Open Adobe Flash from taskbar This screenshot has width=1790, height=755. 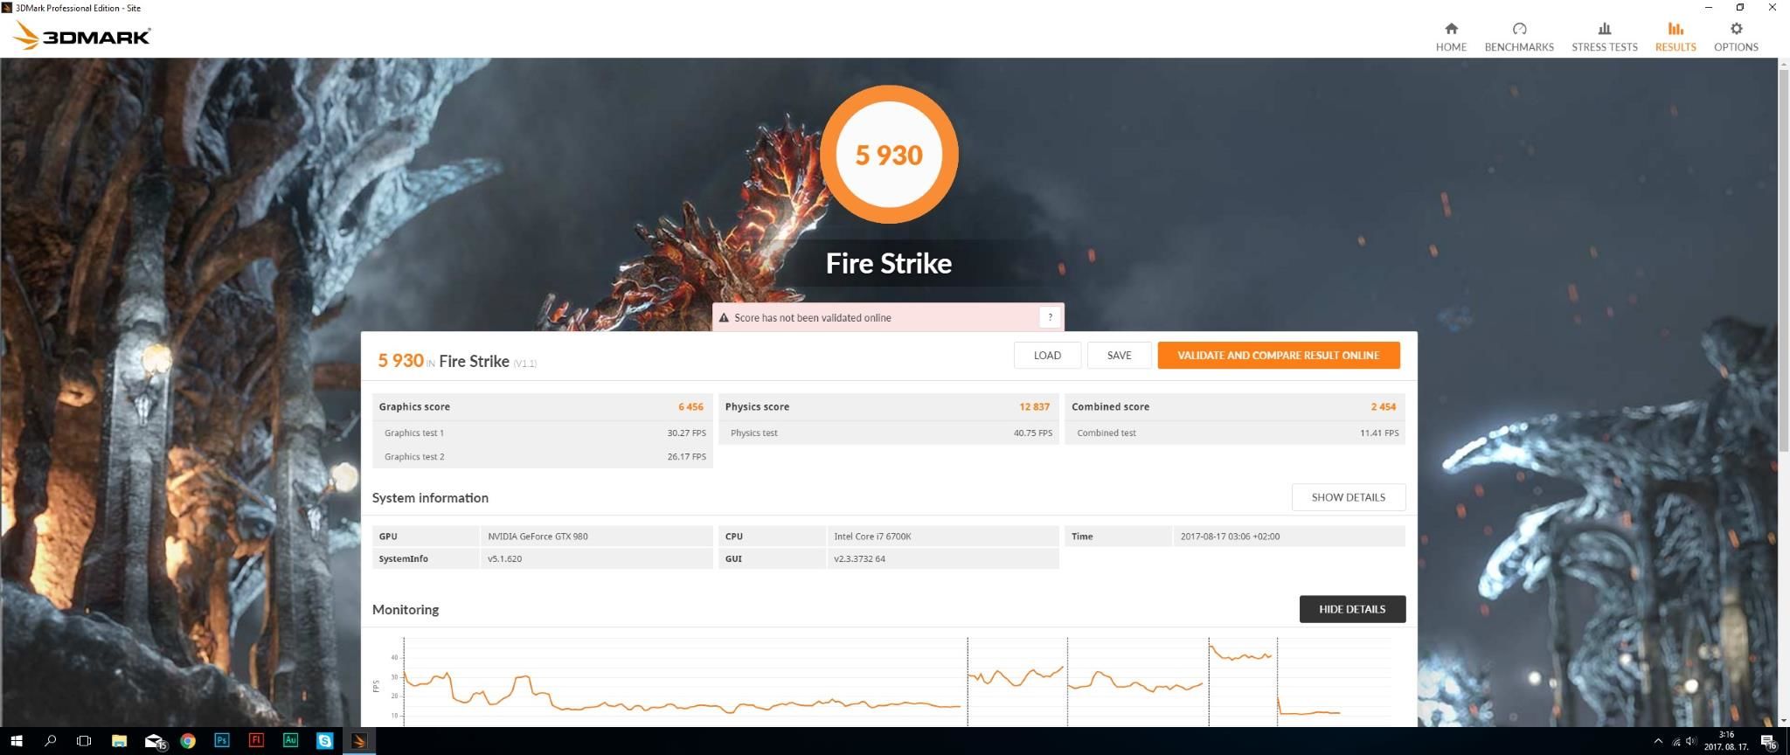click(256, 741)
